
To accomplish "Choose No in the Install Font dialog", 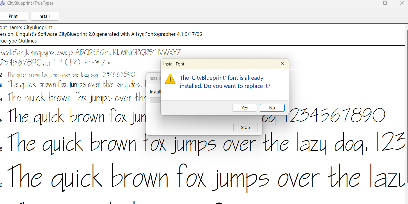I will click(272, 108).
